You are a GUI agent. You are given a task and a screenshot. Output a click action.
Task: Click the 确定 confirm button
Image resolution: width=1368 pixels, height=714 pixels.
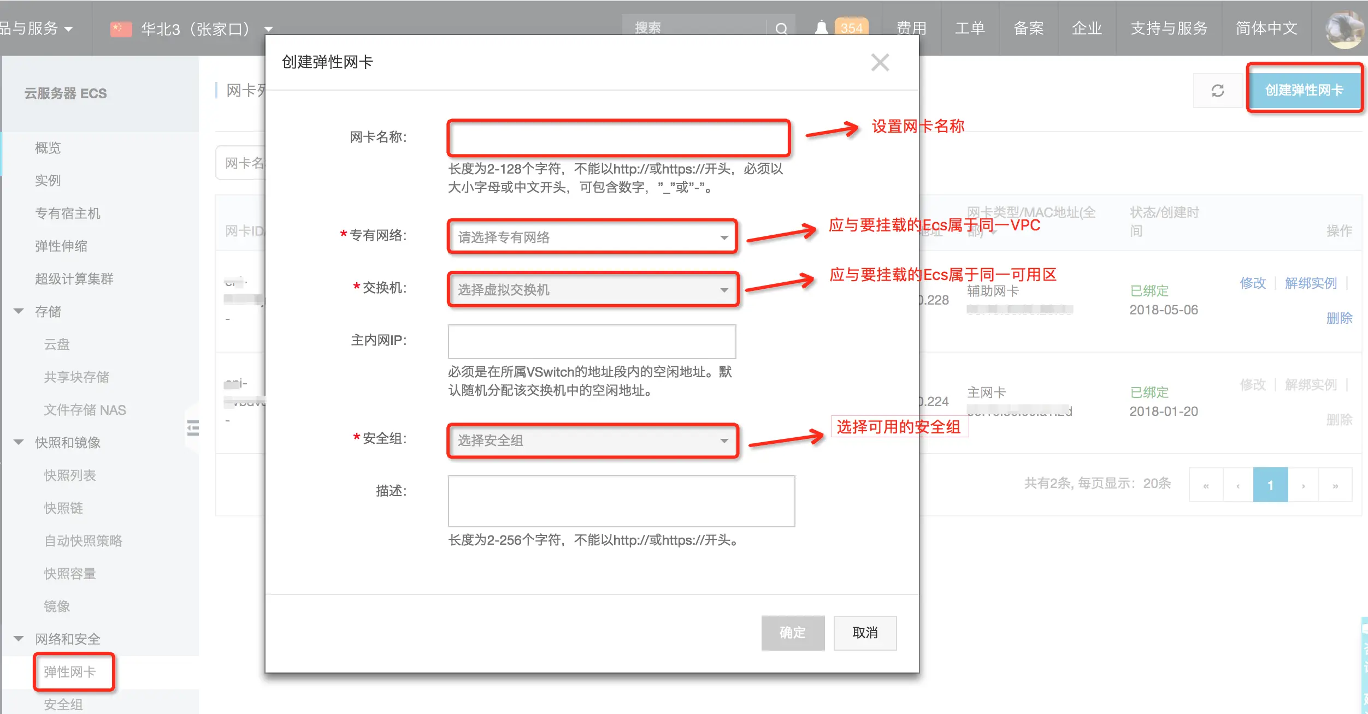click(x=793, y=633)
